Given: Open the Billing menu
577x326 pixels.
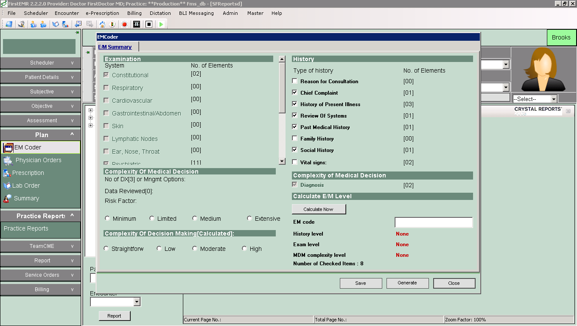Looking at the screenshot, I should [x=134, y=13].
